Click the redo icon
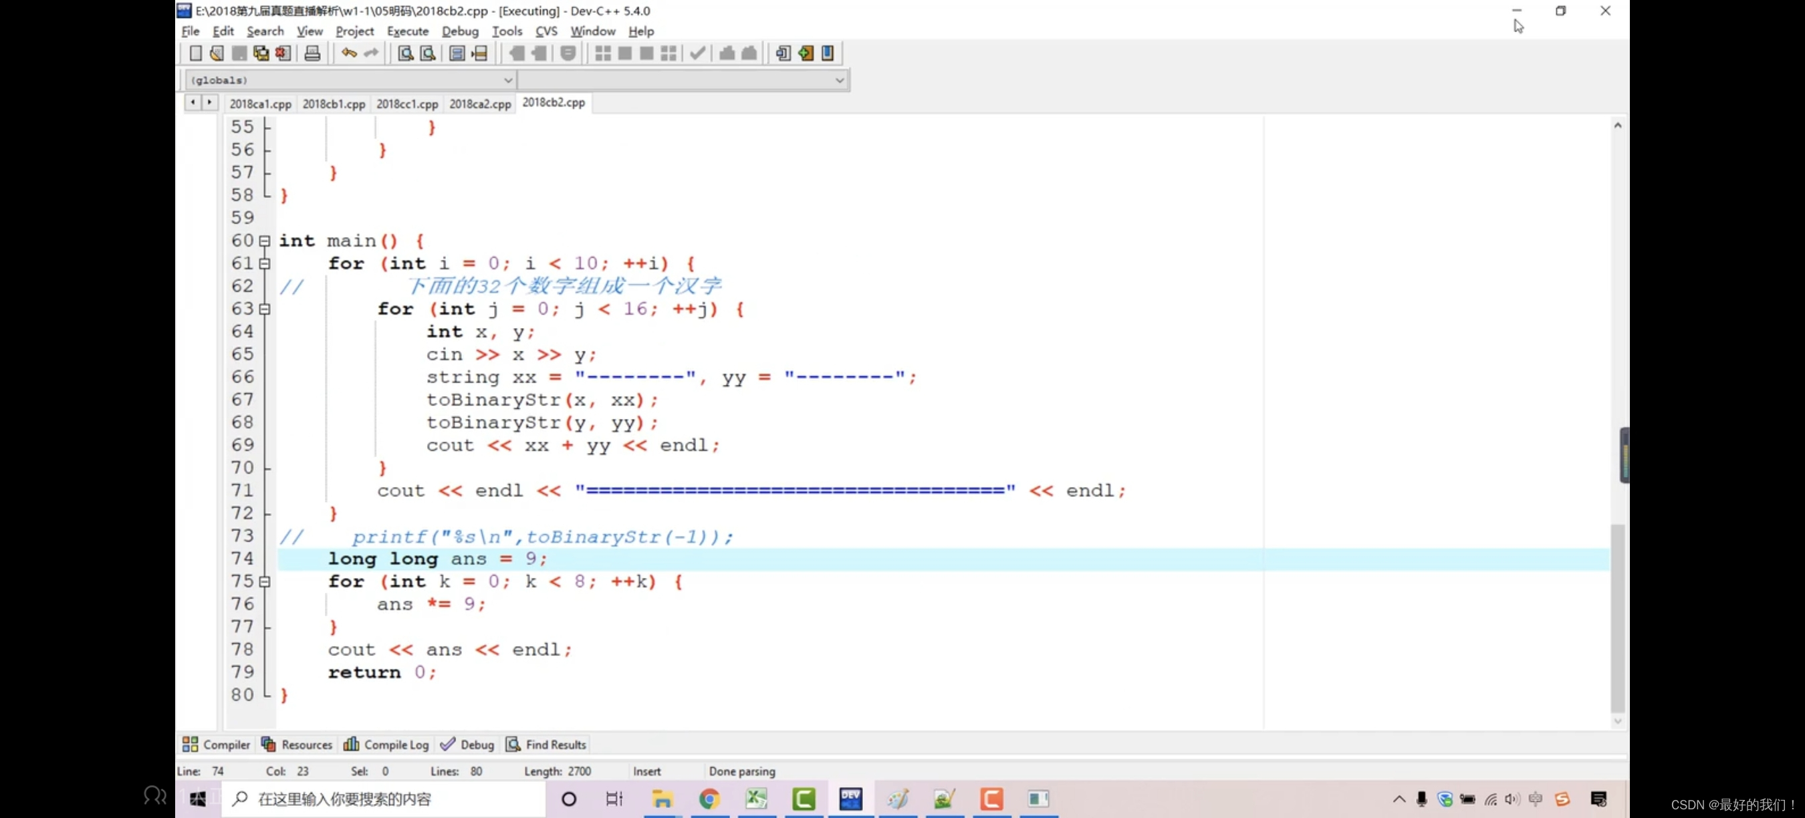Image resolution: width=1805 pixels, height=818 pixels. 370,53
